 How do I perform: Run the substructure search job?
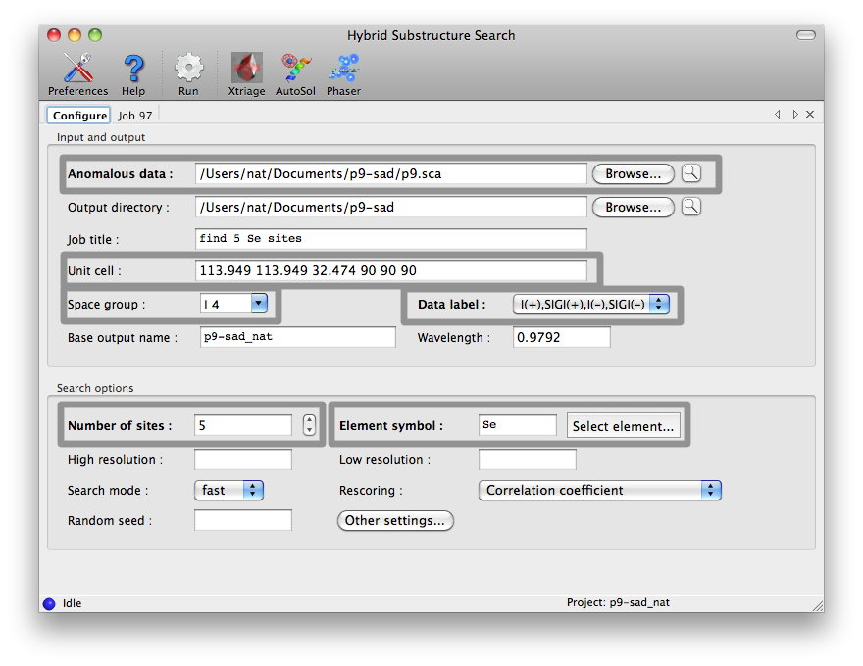click(188, 69)
